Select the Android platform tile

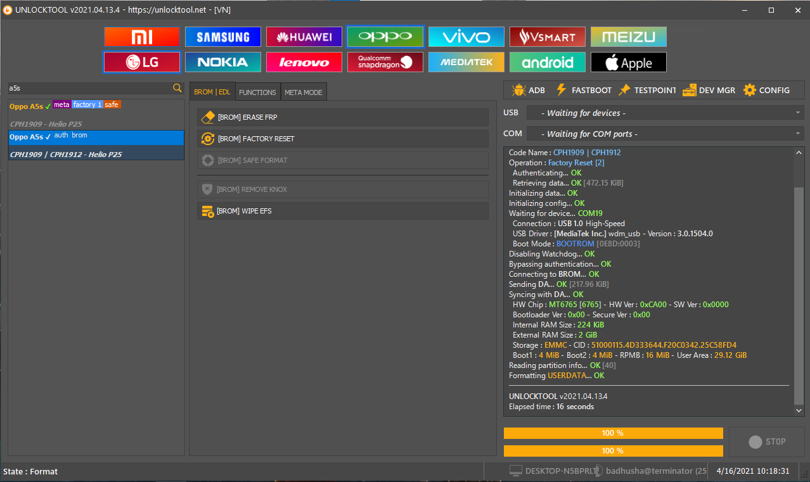point(548,62)
